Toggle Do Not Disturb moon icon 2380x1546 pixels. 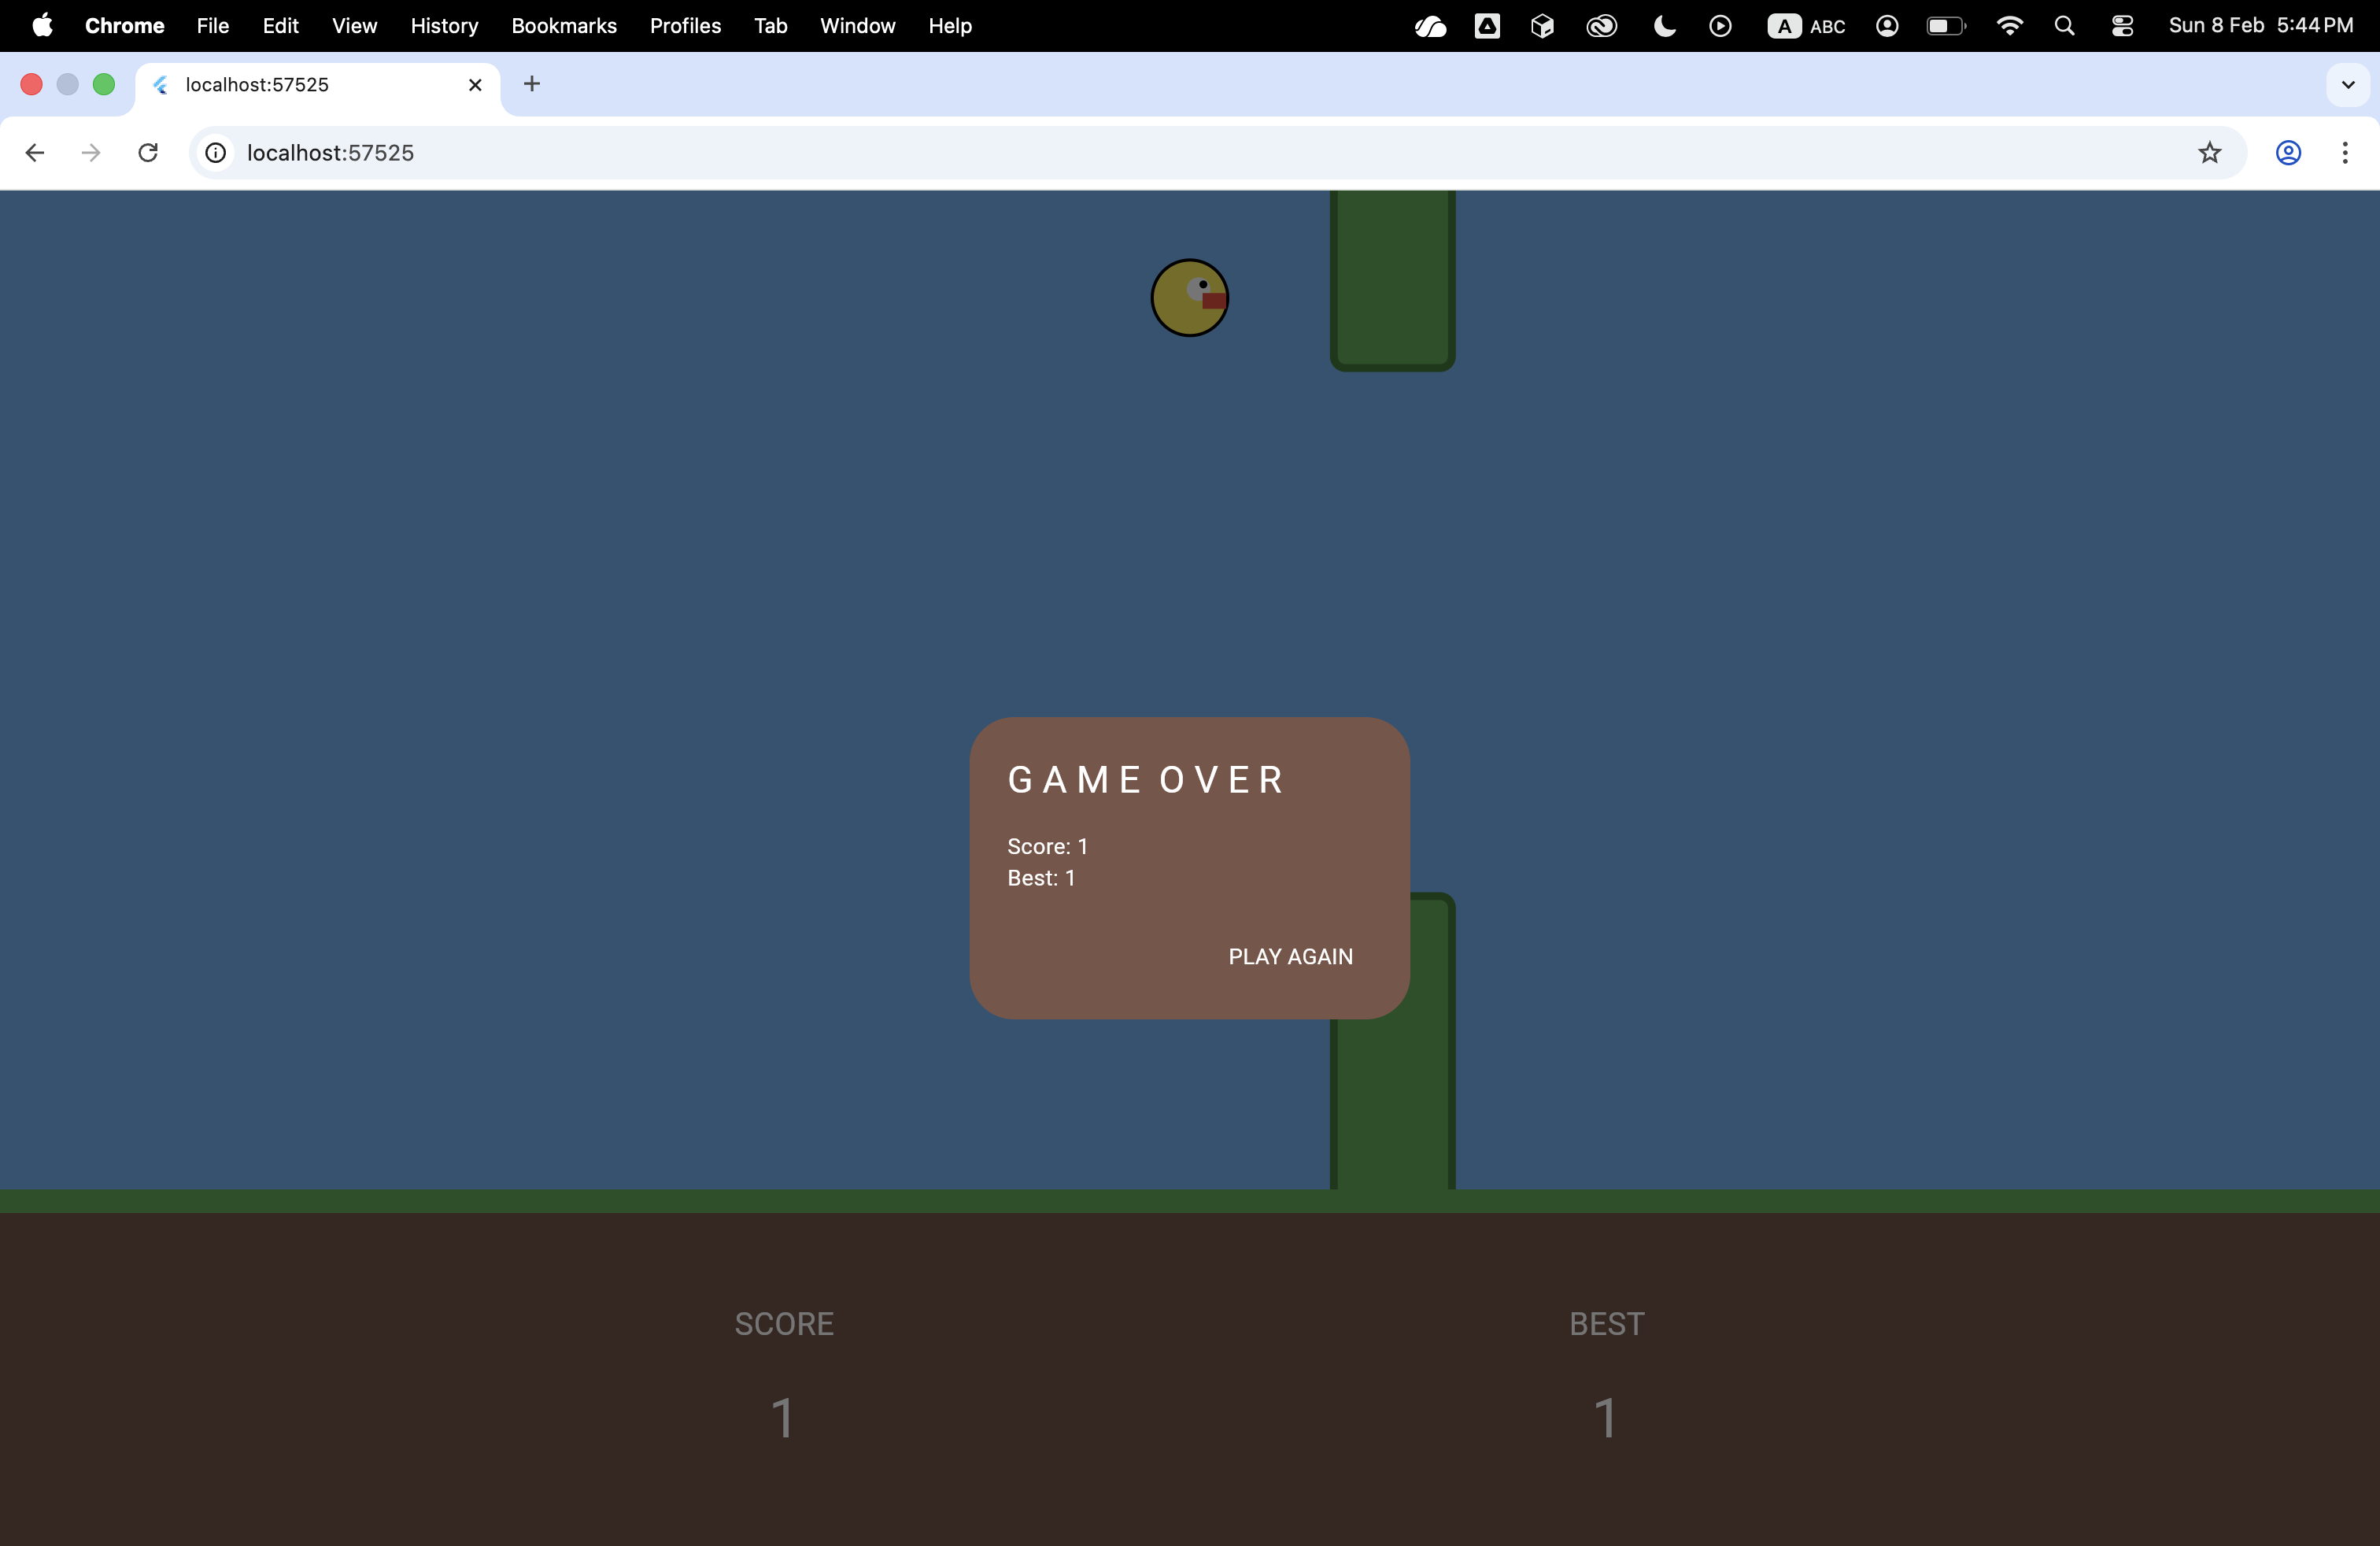pyautogui.click(x=1664, y=26)
